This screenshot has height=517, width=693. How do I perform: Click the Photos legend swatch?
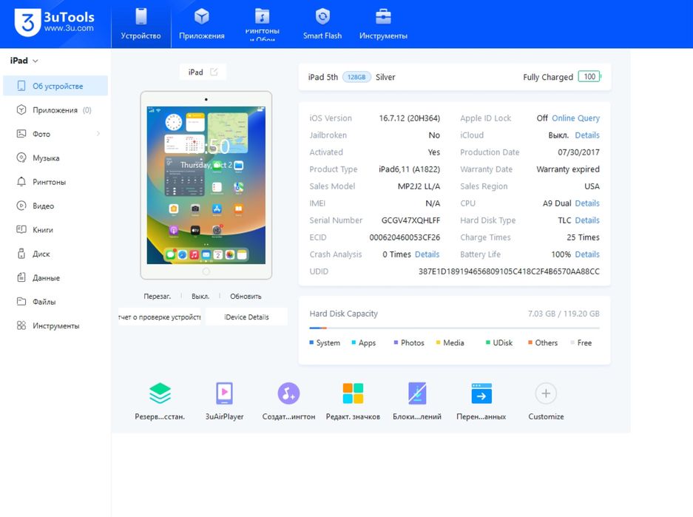tap(396, 342)
